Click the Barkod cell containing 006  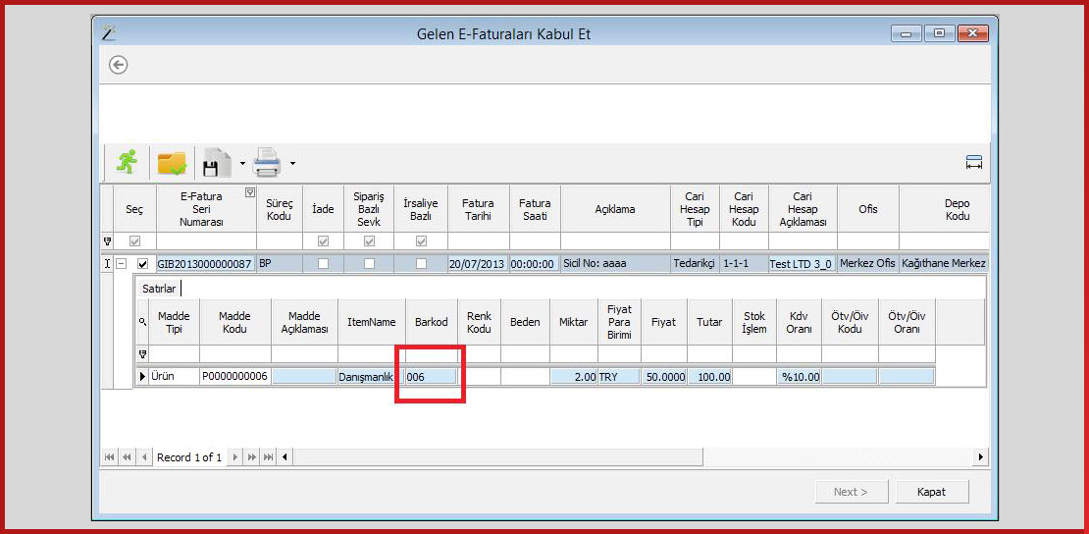coord(430,377)
